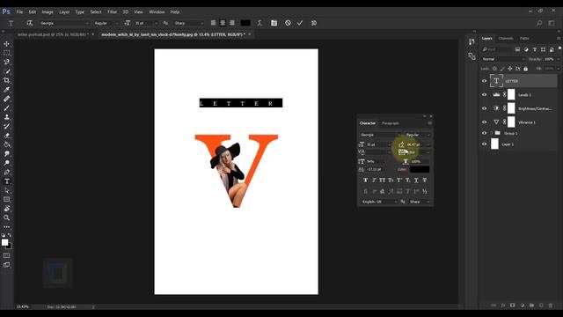The width and height of the screenshot is (563, 317).
Task: Click the search icon in options bar
Action: [539, 23]
